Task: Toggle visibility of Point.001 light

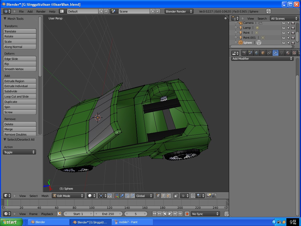Action: 283,38
